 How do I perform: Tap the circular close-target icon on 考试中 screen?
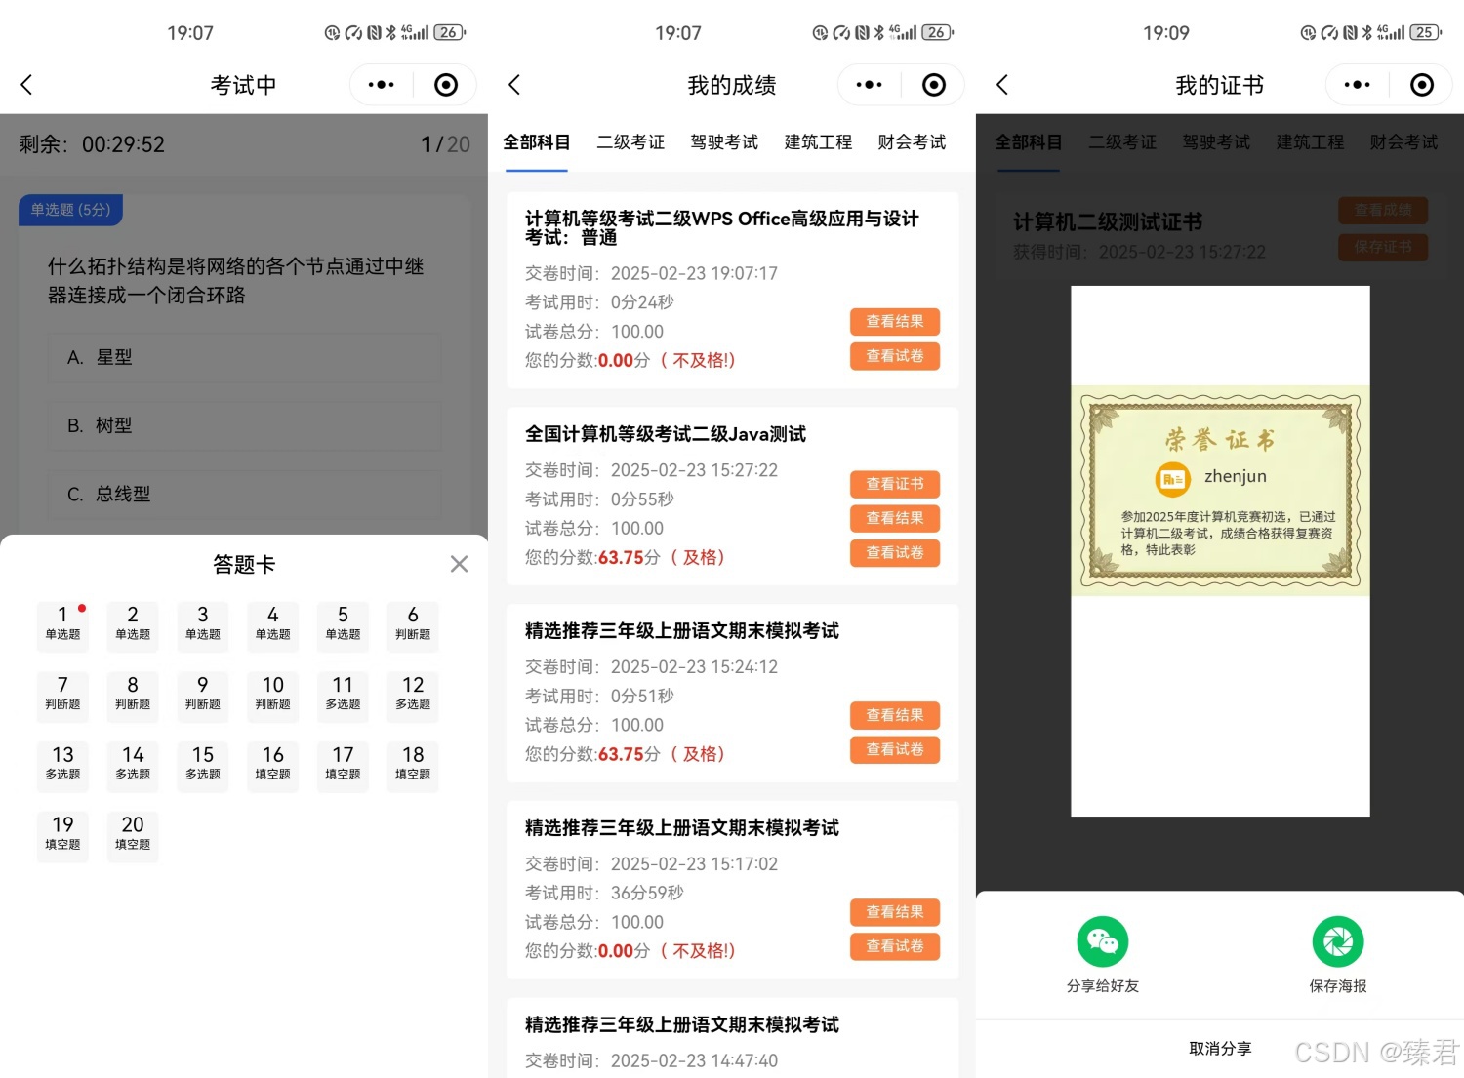point(446,85)
